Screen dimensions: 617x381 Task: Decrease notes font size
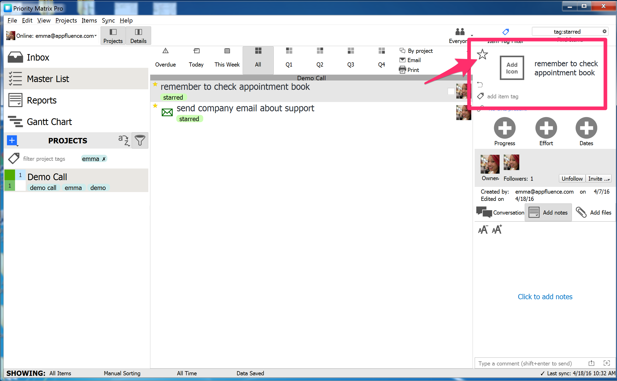tap(483, 229)
